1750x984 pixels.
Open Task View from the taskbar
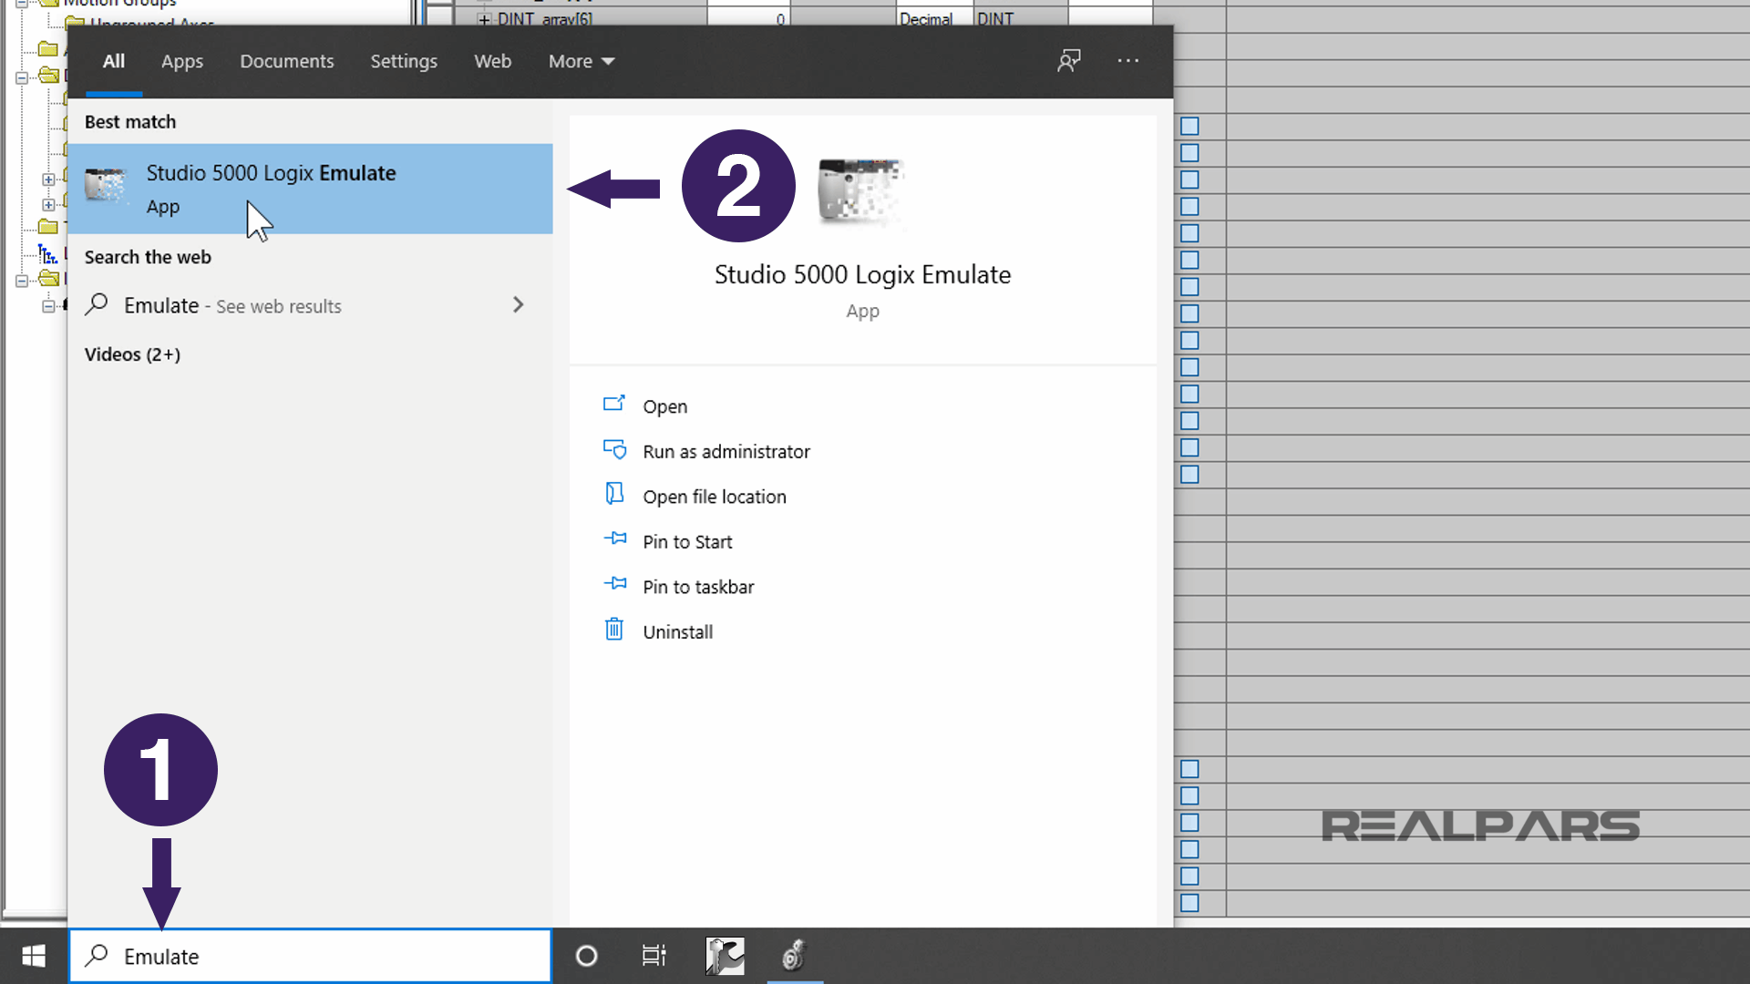[654, 956]
